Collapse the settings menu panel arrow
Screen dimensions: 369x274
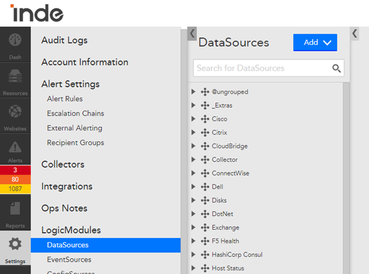[192, 34]
